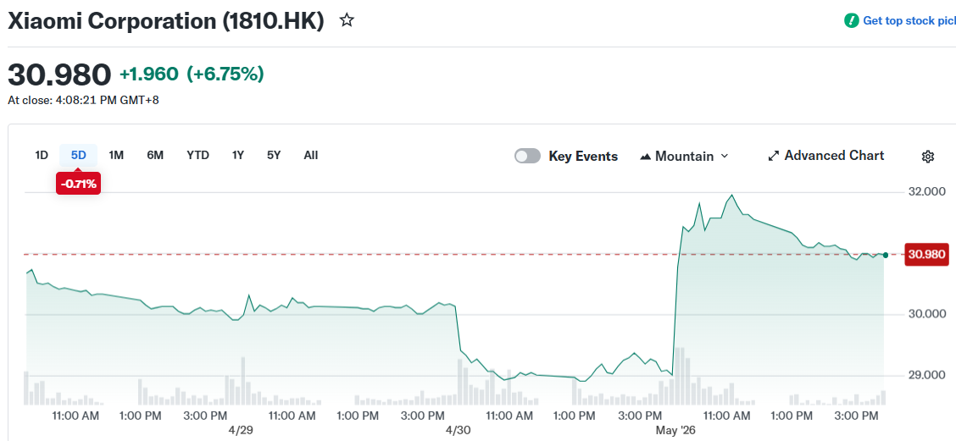Click the At close time stamp text
Viewport: 956px width, 441px height.
click(x=83, y=100)
